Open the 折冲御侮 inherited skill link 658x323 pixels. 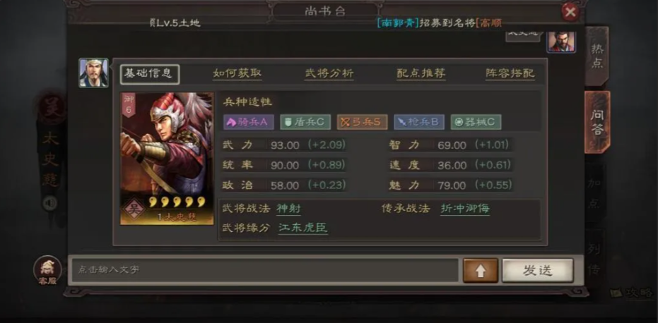(465, 209)
